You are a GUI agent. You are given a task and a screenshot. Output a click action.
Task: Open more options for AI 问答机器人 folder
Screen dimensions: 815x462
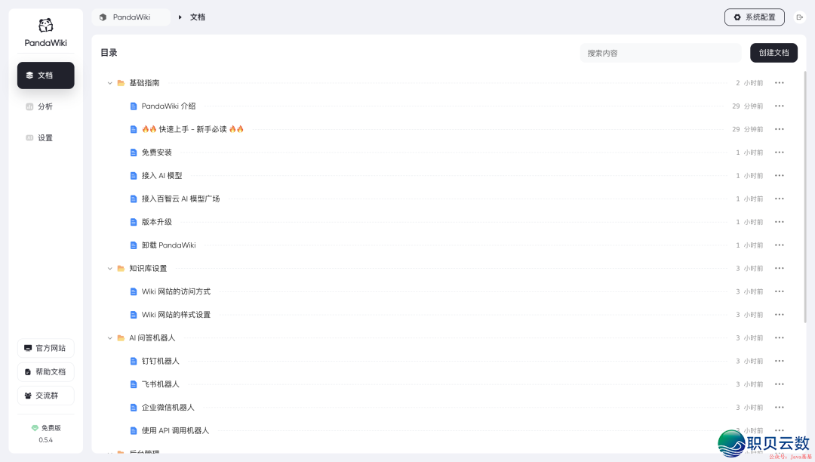tap(779, 337)
